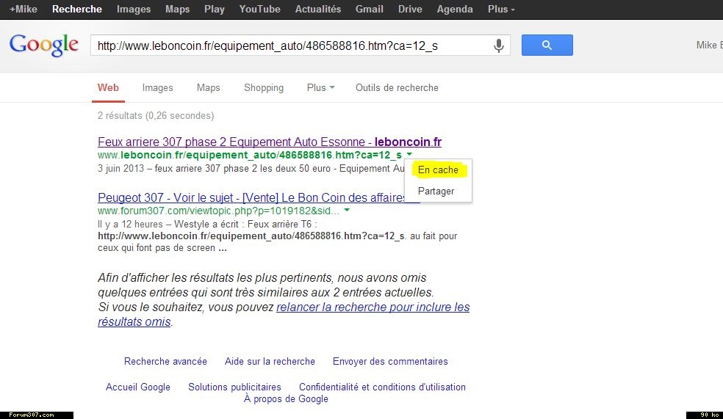
Task: Switch to the Web tab
Action: tap(108, 87)
